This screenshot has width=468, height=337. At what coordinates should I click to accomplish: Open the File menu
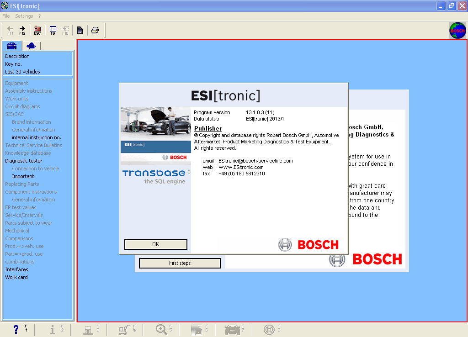click(x=6, y=16)
